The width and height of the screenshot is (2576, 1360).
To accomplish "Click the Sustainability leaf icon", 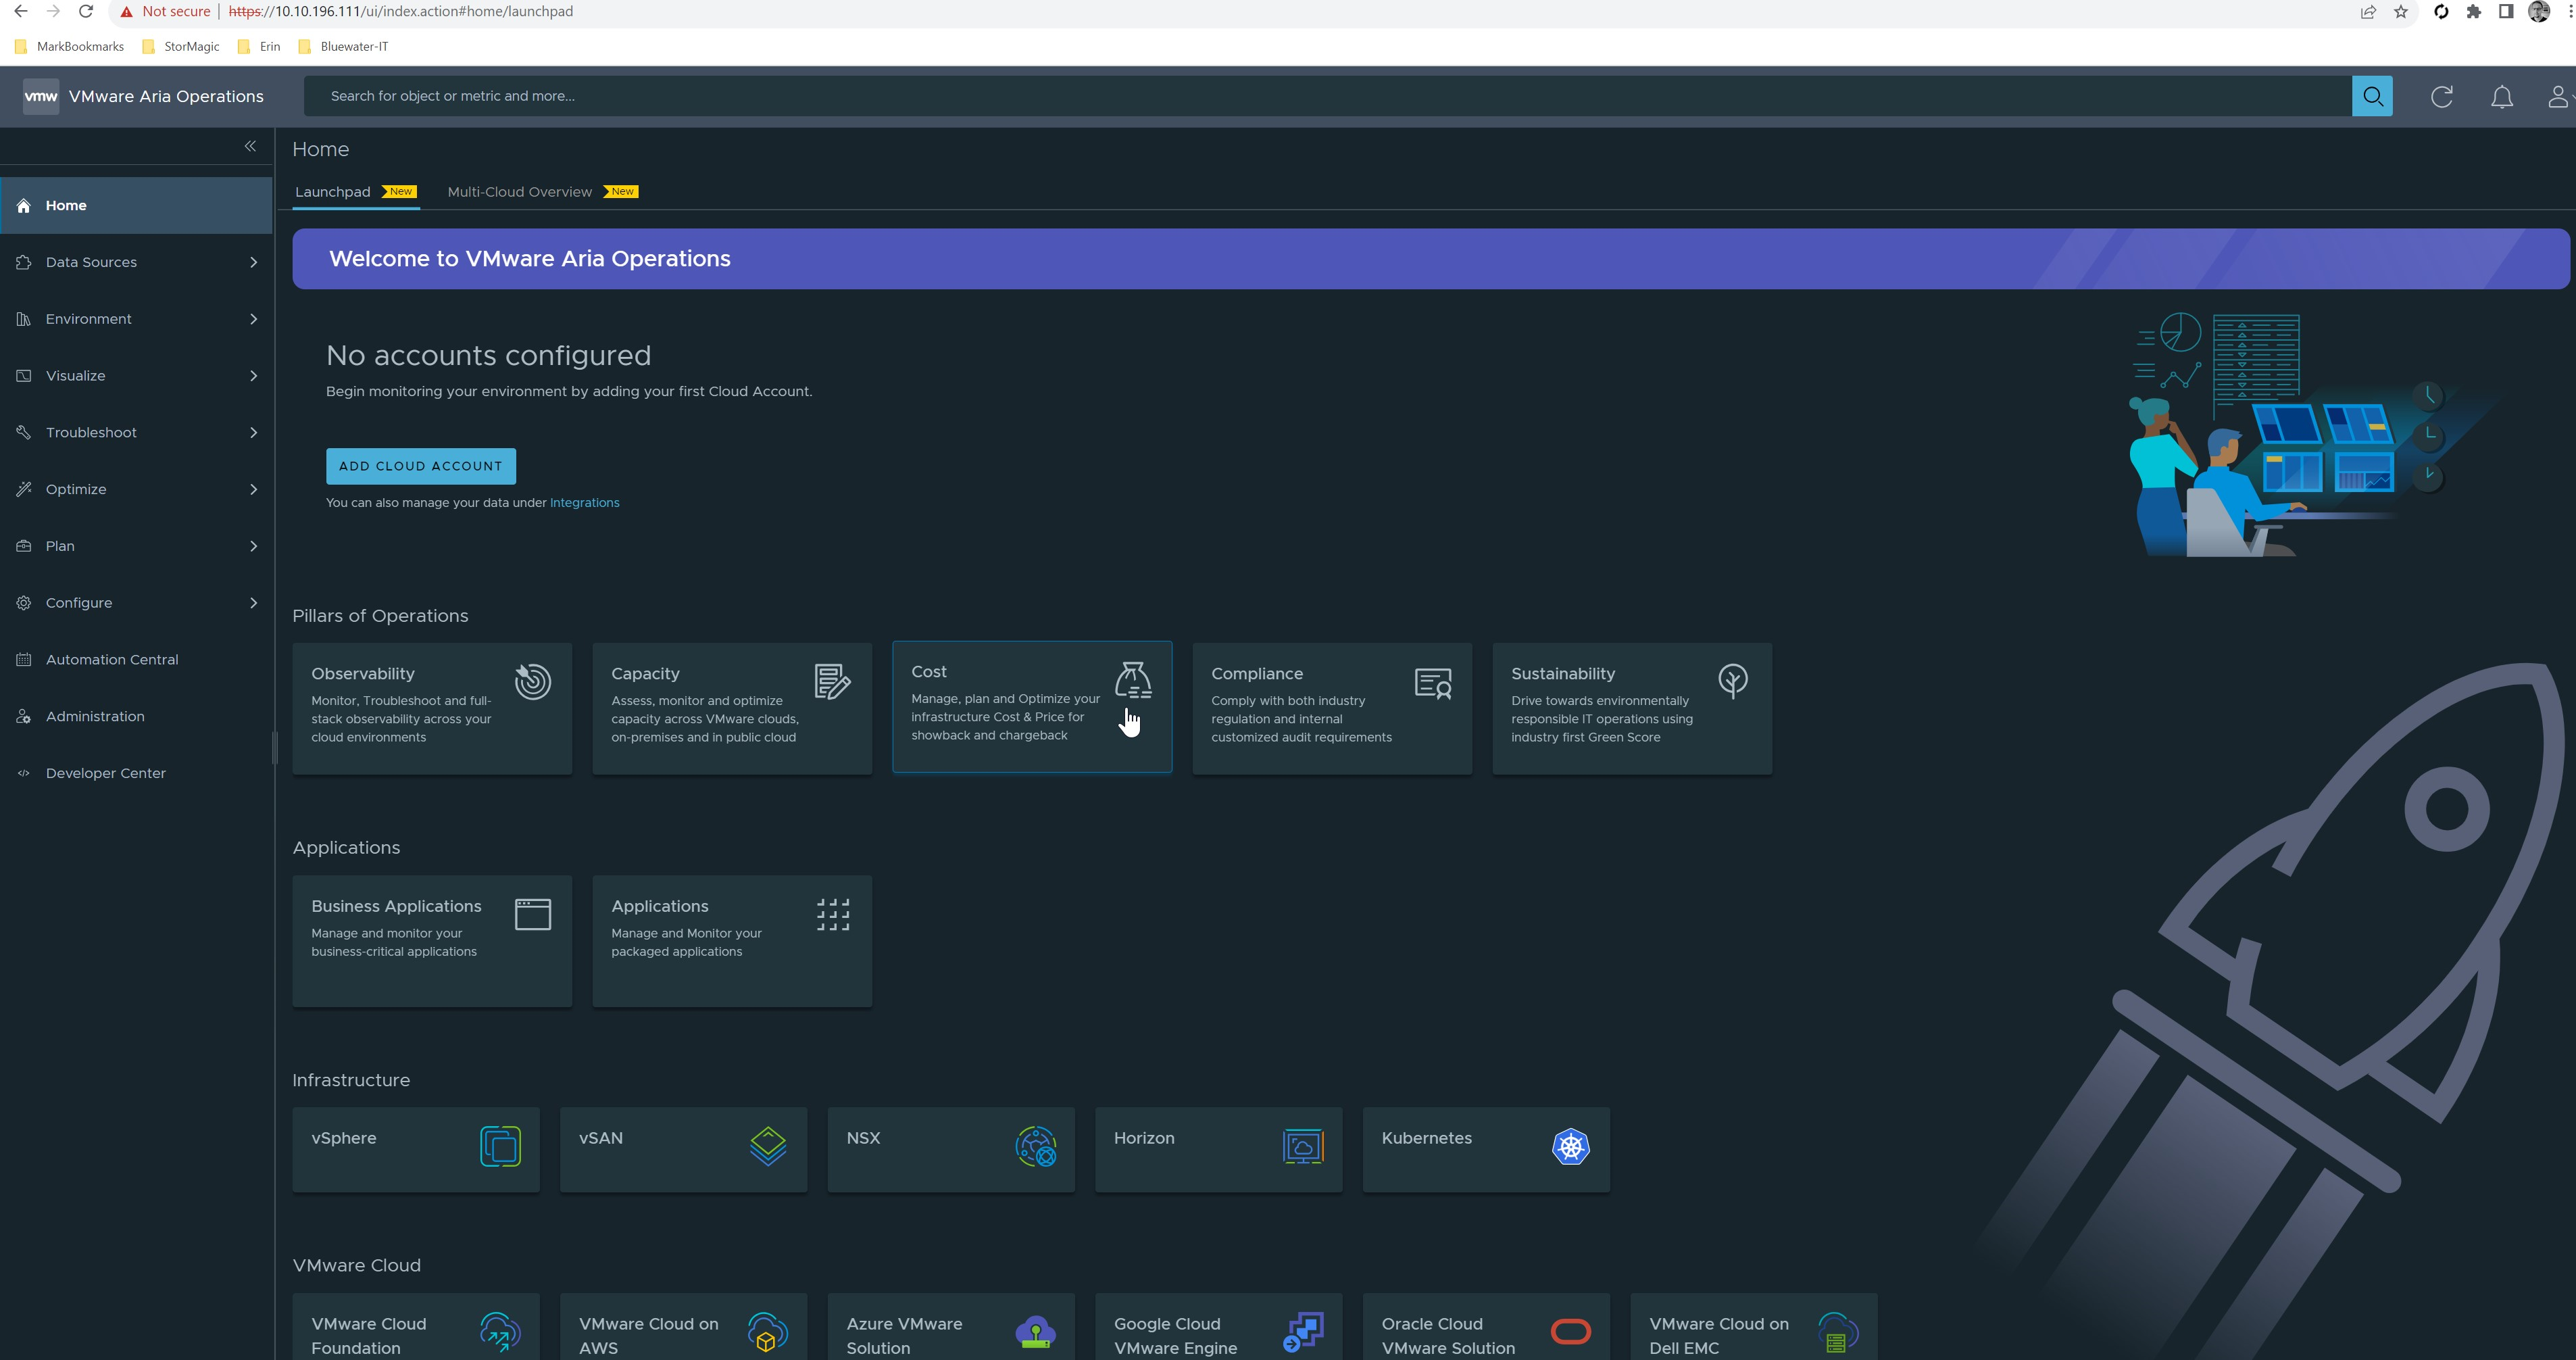I will [1733, 681].
